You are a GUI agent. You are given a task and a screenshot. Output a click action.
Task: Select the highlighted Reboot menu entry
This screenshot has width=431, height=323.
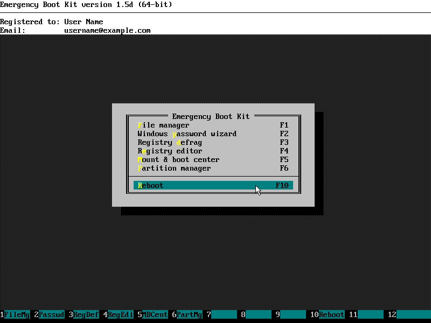(213, 185)
